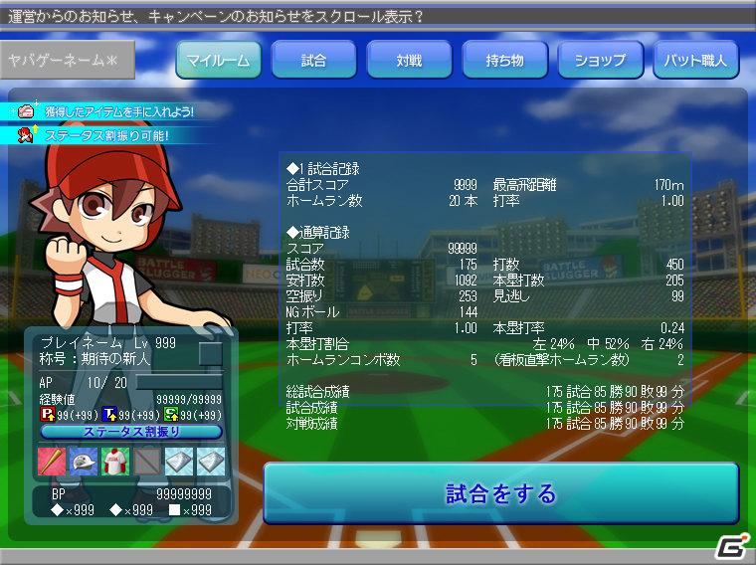Click the green S stat icon
Image resolution: width=756 pixels, height=565 pixels.
(171, 414)
